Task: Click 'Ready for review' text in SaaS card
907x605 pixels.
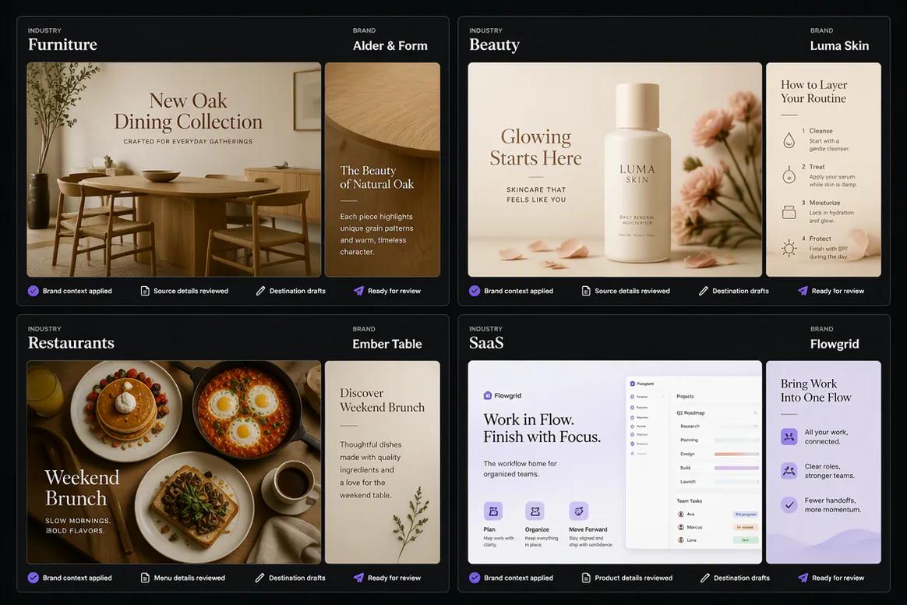Action: (838, 577)
